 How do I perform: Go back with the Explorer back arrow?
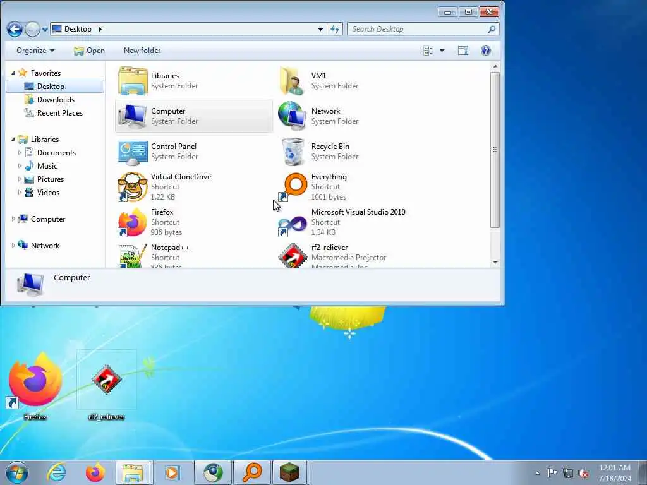pyautogui.click(x=15, y=29)
